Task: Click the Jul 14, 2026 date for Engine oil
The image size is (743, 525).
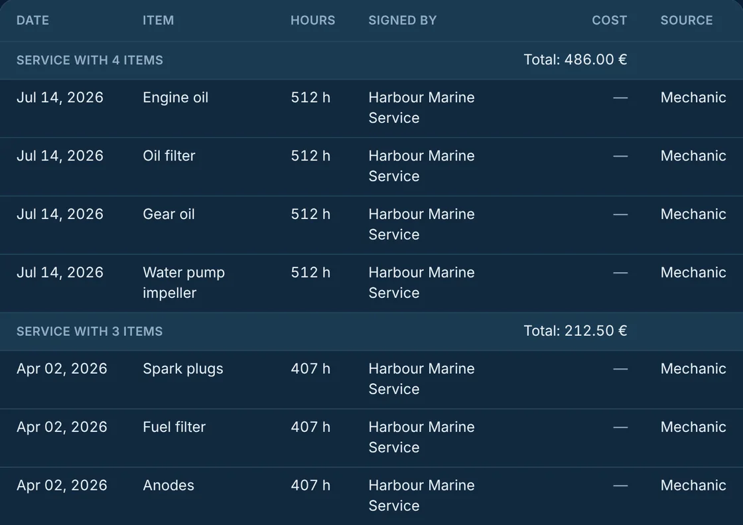Action: tap(60, 98)
